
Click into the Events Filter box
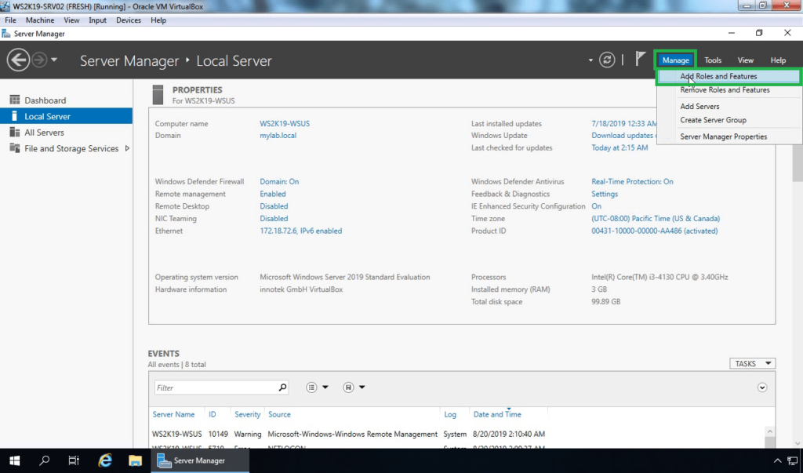[216, 387]
